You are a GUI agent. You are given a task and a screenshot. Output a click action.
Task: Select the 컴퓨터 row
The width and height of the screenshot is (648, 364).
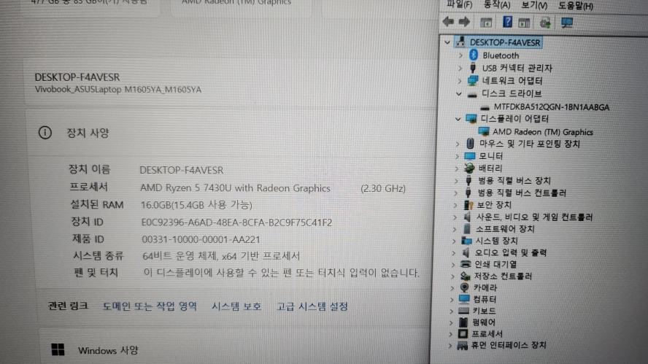(x=484, y=299)
